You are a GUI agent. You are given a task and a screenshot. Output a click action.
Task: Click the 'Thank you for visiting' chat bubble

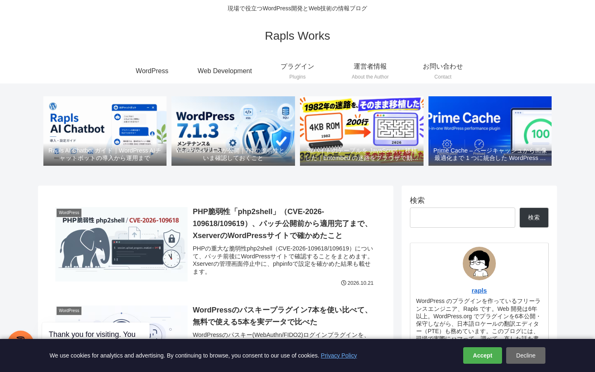point(96,331)
